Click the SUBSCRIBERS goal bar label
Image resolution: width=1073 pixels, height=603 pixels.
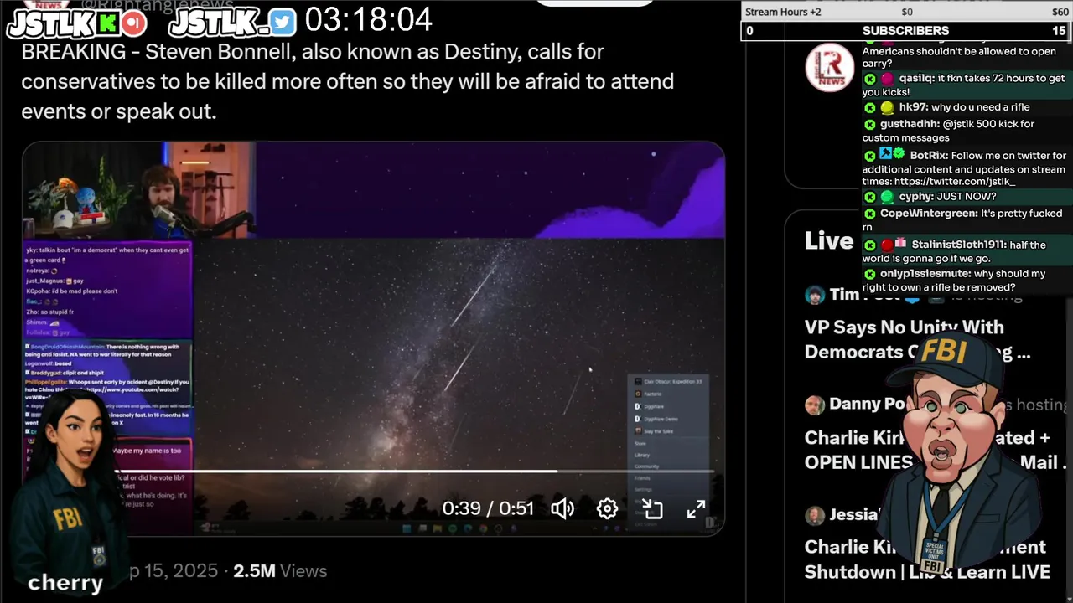(x=905, y=31)
